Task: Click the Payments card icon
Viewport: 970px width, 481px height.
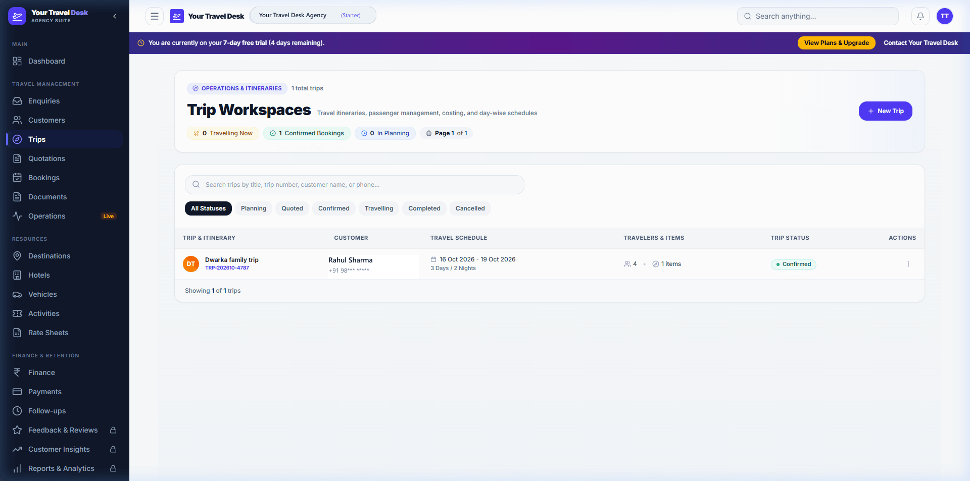Action: coord(17,392)
